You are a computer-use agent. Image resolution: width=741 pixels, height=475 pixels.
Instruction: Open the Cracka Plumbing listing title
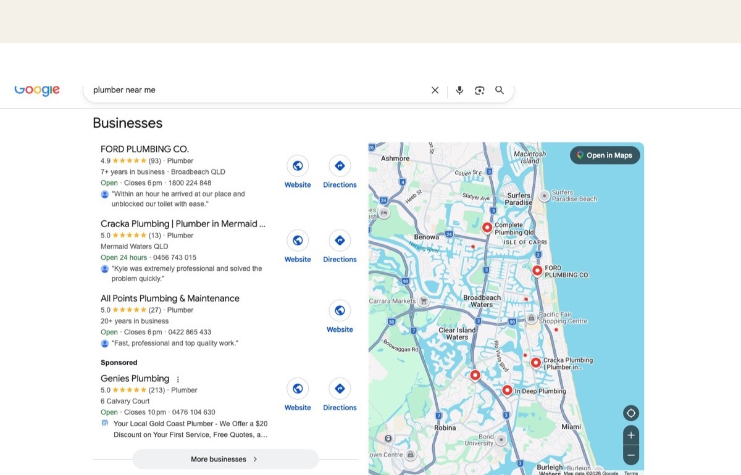coord(183,224)
